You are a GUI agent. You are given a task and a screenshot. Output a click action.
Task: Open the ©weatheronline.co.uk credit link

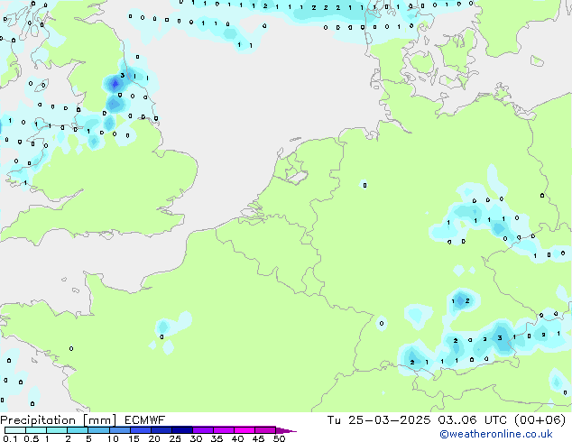tap(496, 434)
